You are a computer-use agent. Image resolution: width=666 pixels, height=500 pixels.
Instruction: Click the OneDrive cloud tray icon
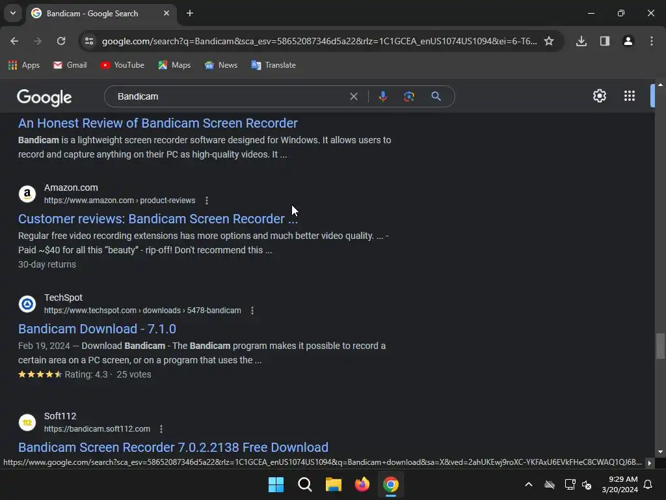(x=550, y=484)
